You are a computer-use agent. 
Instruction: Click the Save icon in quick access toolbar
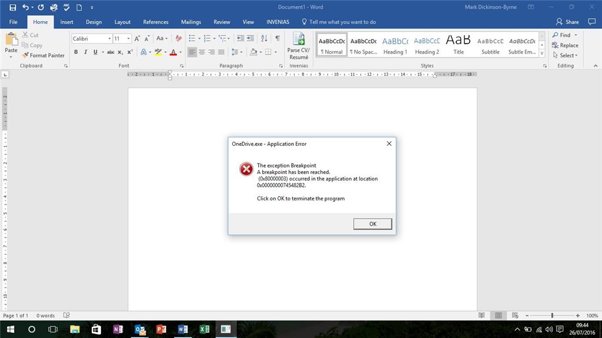point(13,7)
